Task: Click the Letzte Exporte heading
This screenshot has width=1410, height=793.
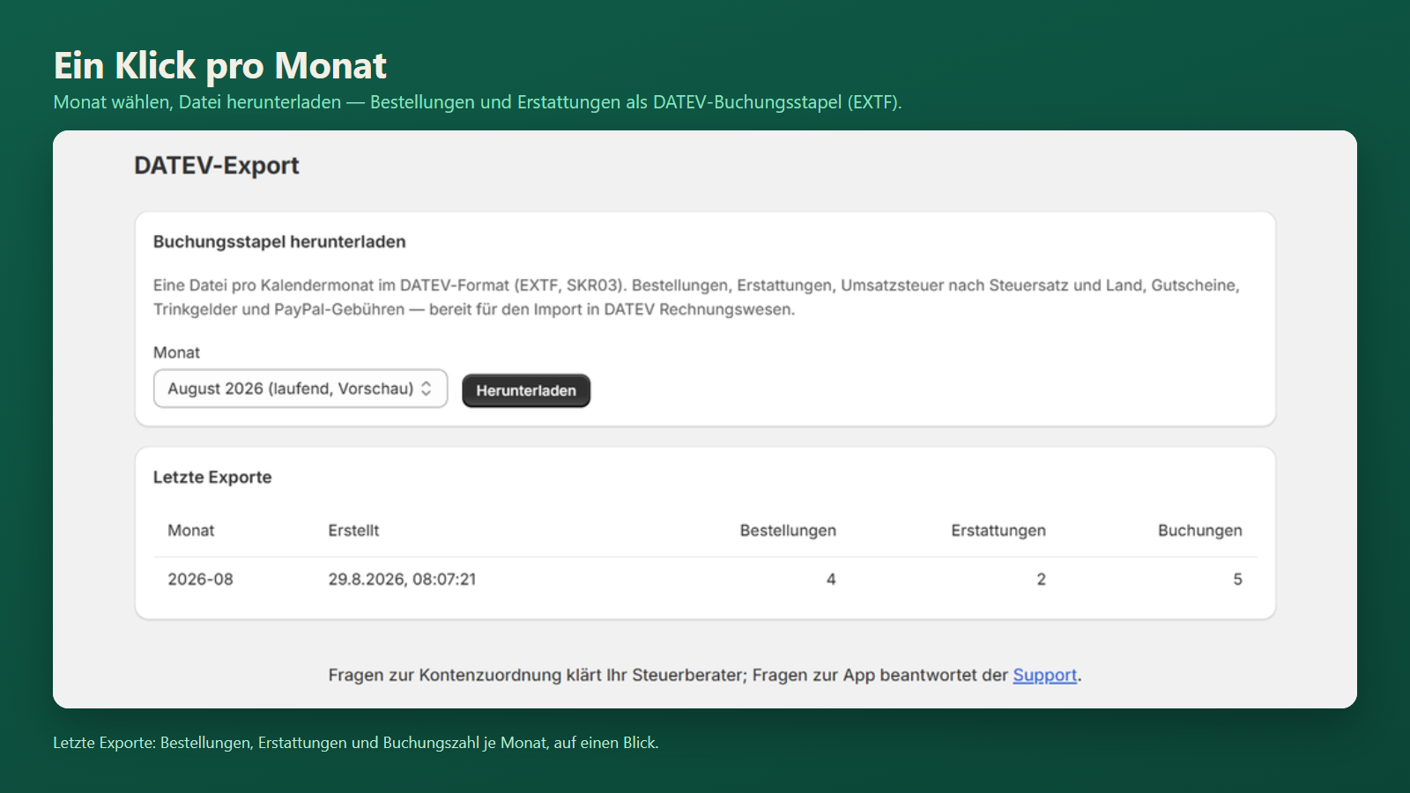Action: pyautogui.click(x=212, y=477)
